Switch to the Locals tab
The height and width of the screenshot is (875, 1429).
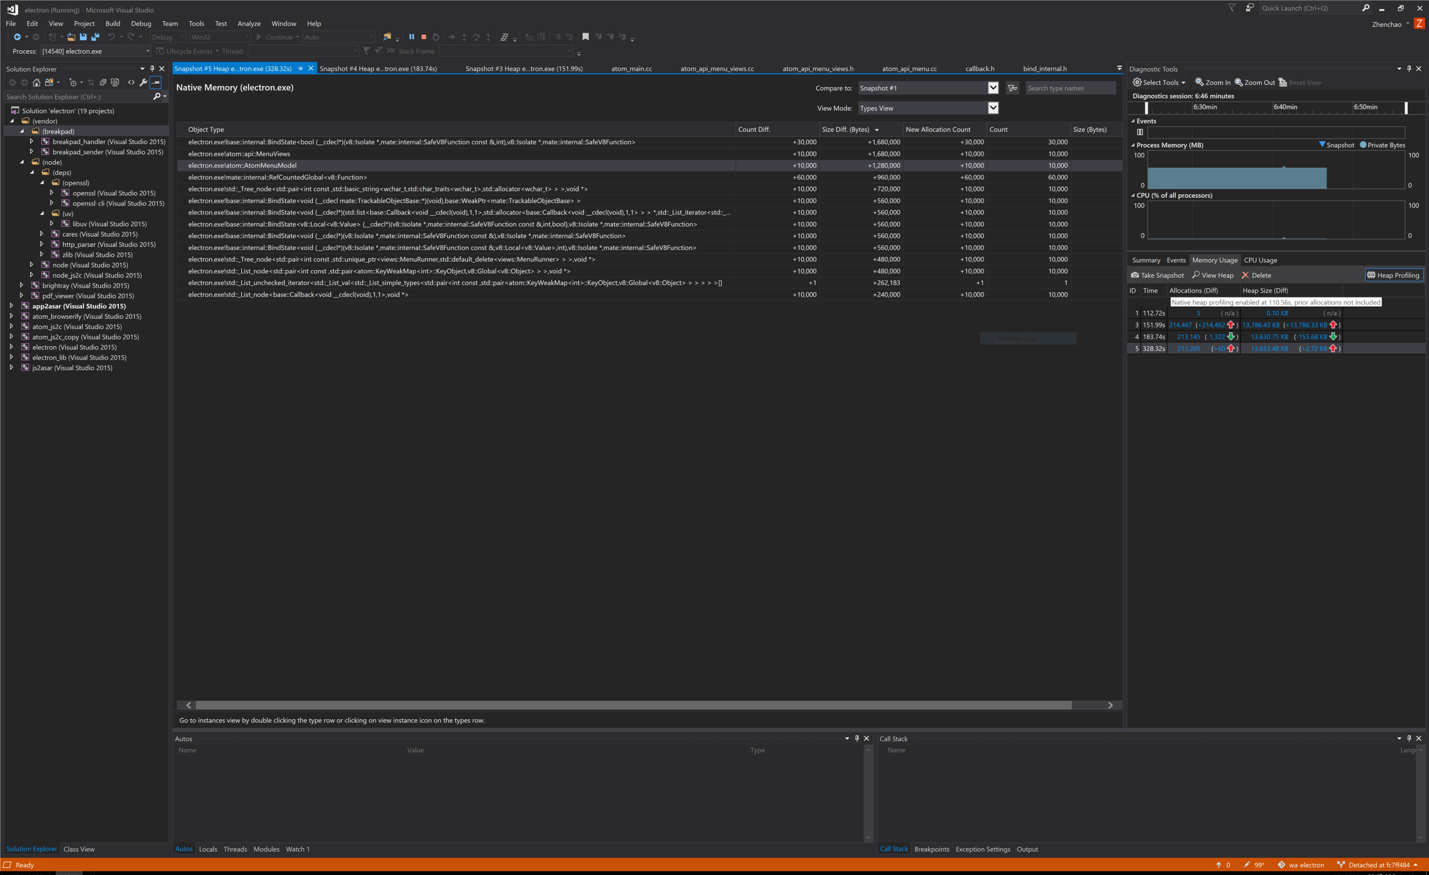[x=208, y=849]
